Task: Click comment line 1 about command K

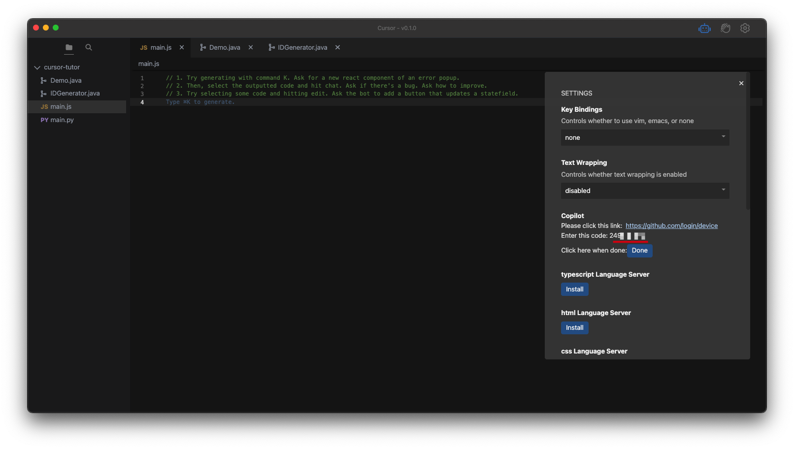Action: click(x=312, y=78)
